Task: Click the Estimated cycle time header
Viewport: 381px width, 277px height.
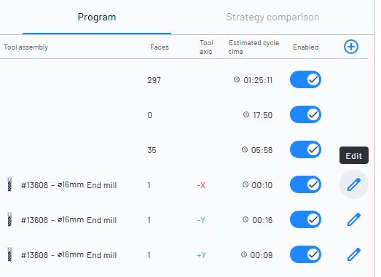Action: tap(254, 47)
